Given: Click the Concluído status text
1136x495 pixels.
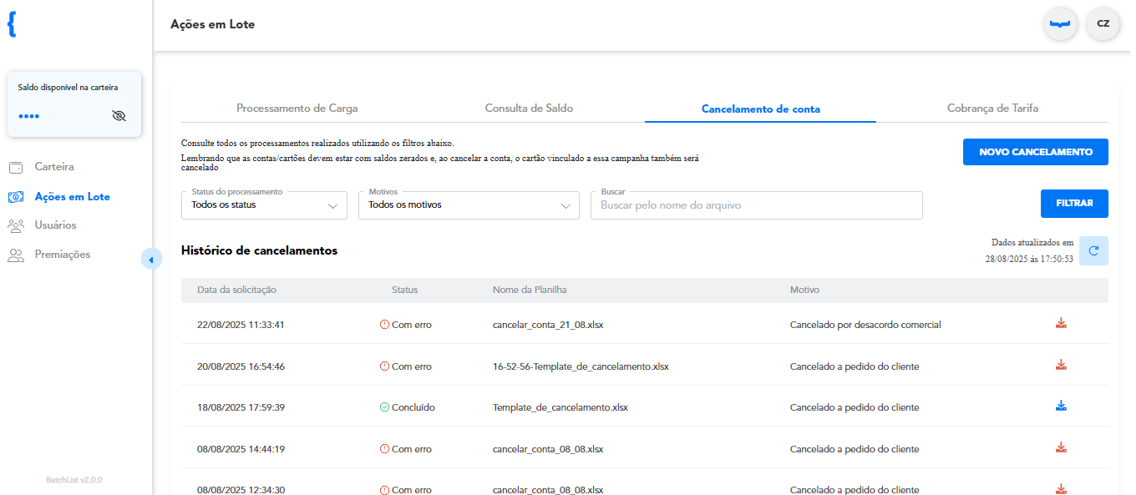Looking at the screenshot, I should point(413,407).
